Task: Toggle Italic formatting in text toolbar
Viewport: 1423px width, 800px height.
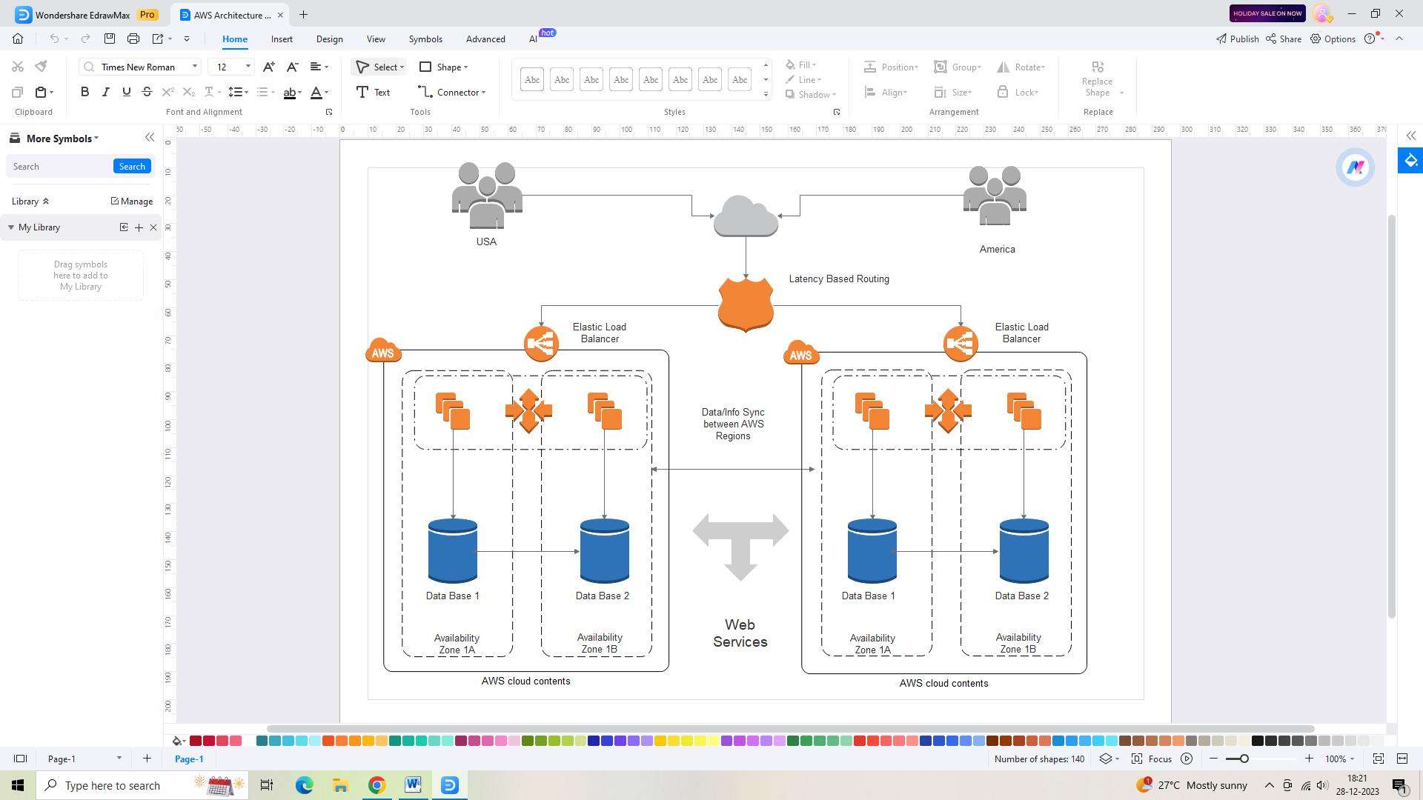Action: click(105, 92)
